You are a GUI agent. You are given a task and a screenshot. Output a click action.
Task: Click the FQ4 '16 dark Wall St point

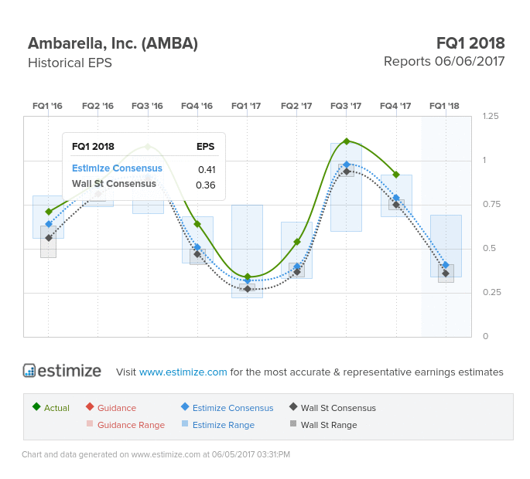click(197, 254)
